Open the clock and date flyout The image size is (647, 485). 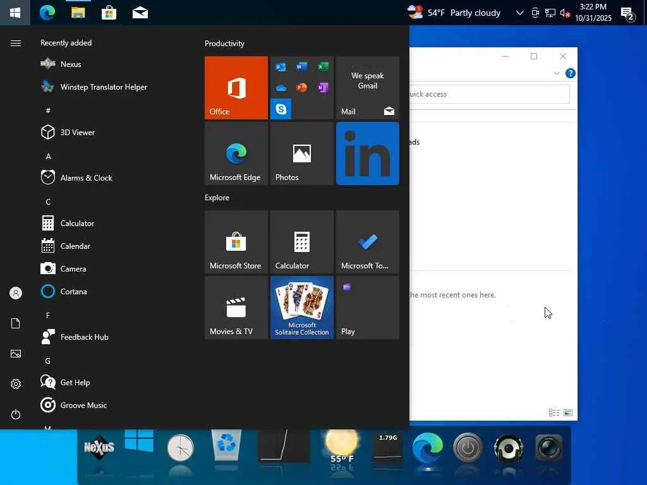[x=593, y=13]
